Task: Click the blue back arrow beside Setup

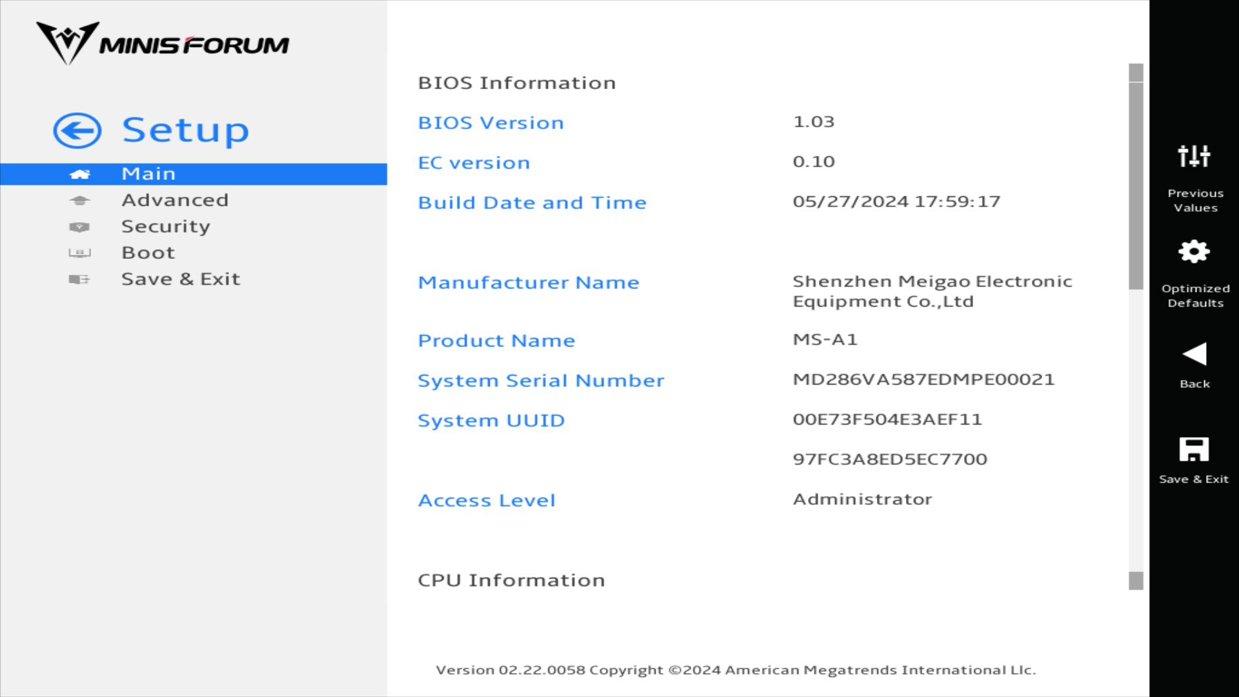Action: coord(77,131)
